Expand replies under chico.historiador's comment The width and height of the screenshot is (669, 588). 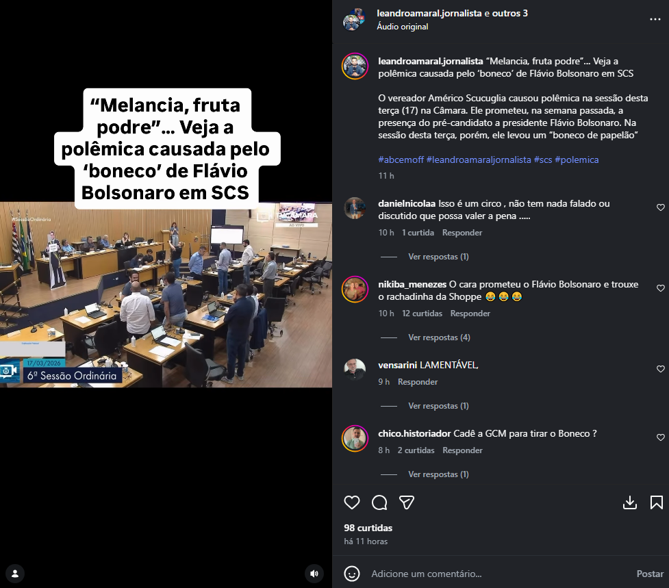tap(438, 474)
